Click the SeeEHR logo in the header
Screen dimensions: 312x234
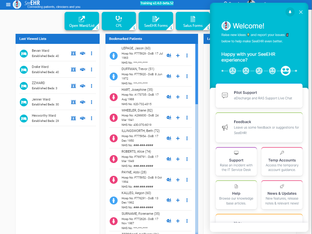coord(17,4)
